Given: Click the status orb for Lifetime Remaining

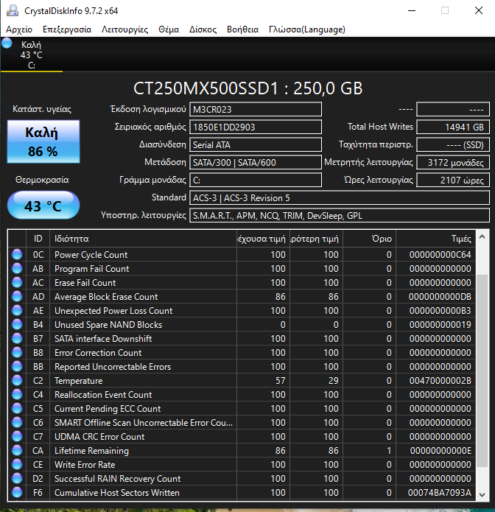Looking at the screenshot, I should click(17, 451).
